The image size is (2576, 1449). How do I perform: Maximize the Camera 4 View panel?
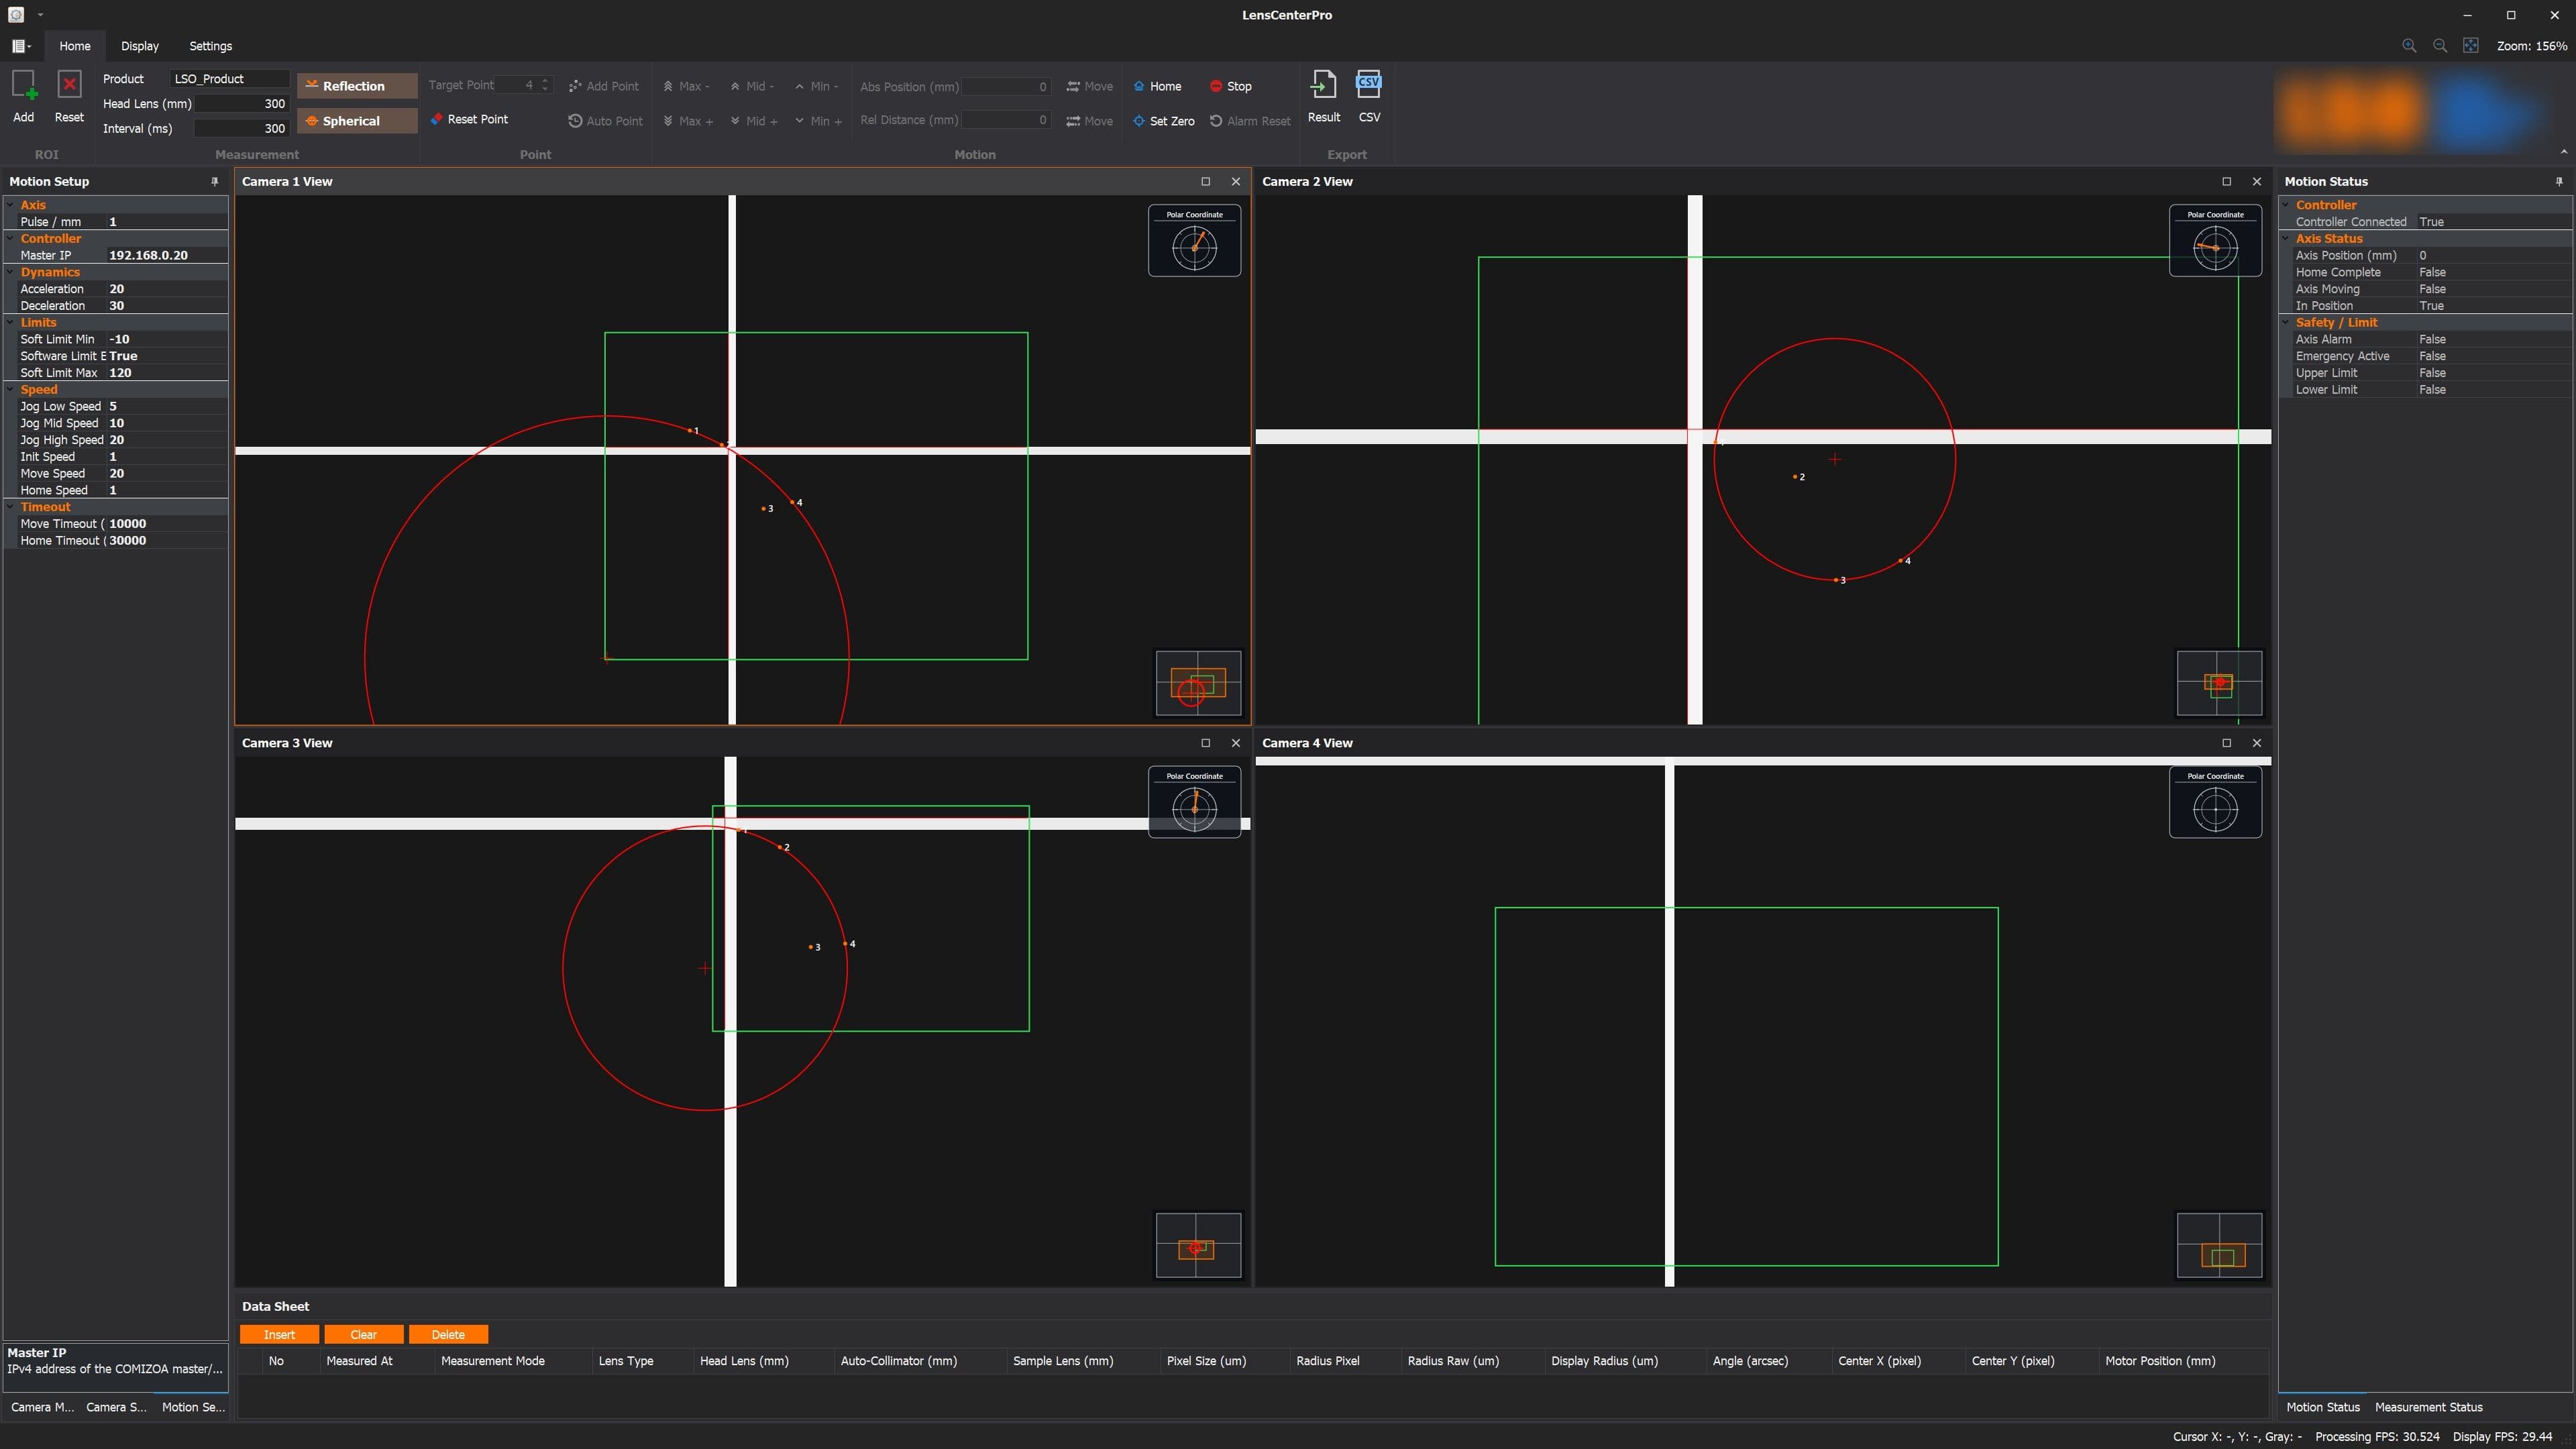coord(2226,743)
